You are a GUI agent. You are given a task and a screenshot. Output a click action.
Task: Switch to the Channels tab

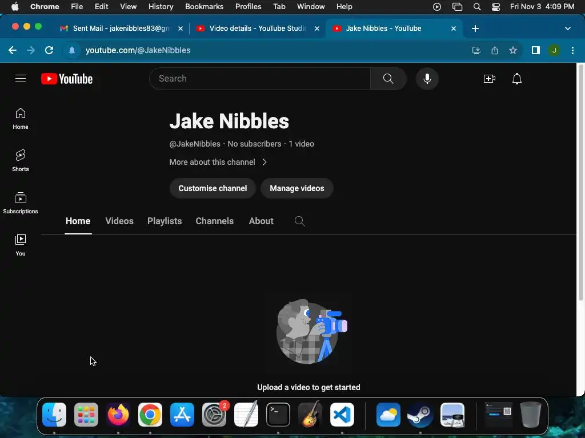215,221
